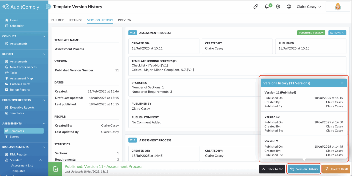Viewport: 353px width, 177px height.
Task: Click the Scheduler calendar icon
Action: [x=7, y=26]
